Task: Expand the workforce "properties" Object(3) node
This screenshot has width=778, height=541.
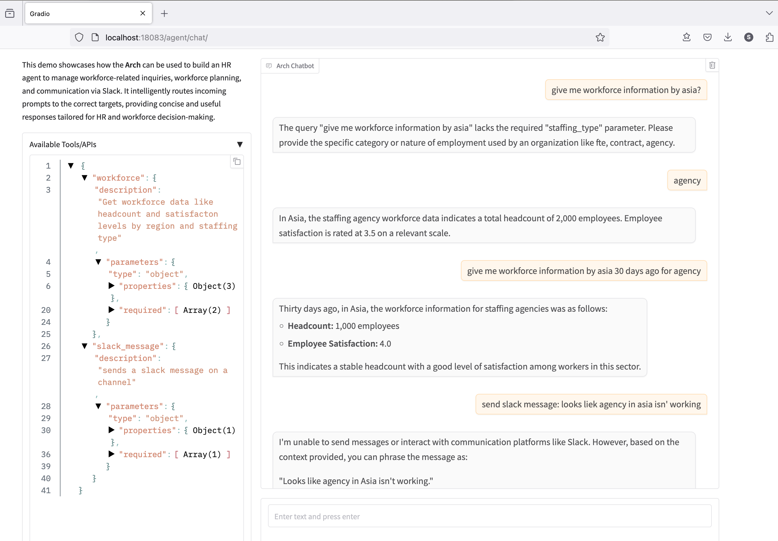Action: pyautogui.click(x=111, y=286)
